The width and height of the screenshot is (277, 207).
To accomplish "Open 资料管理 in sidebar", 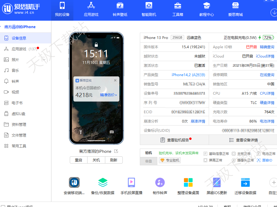I will point(26,124).
